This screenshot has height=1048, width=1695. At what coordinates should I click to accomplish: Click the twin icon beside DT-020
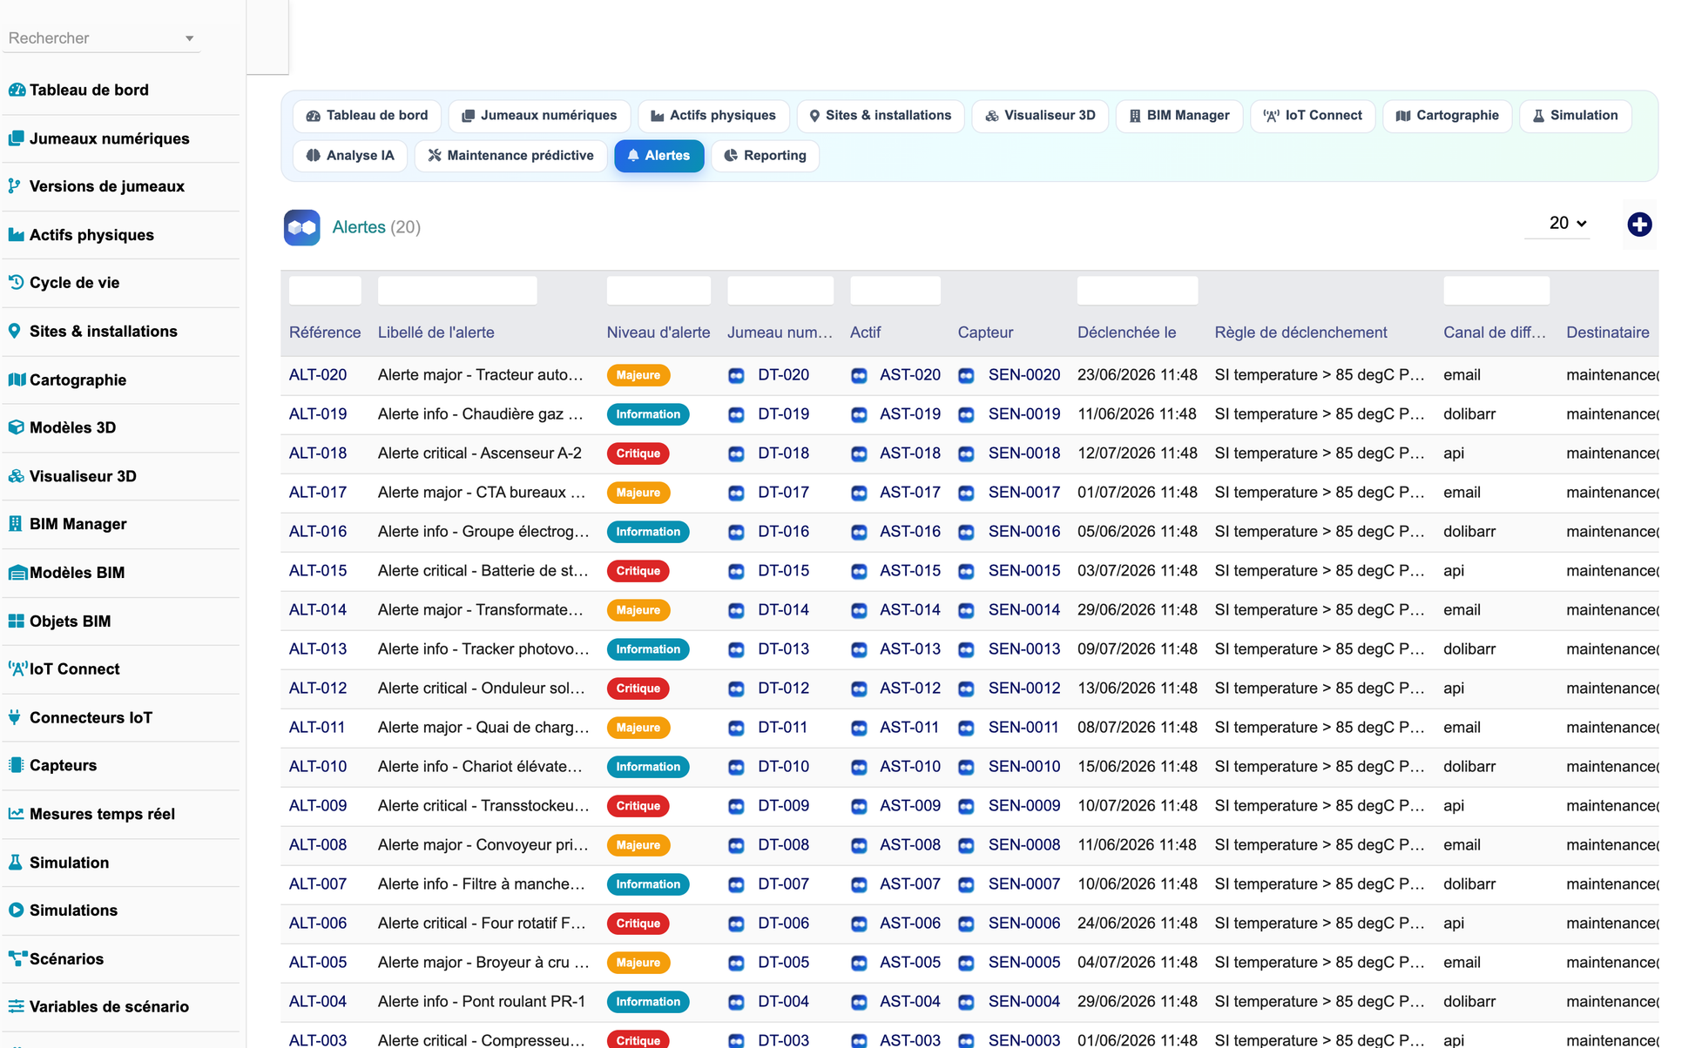(x=736, y=376)
